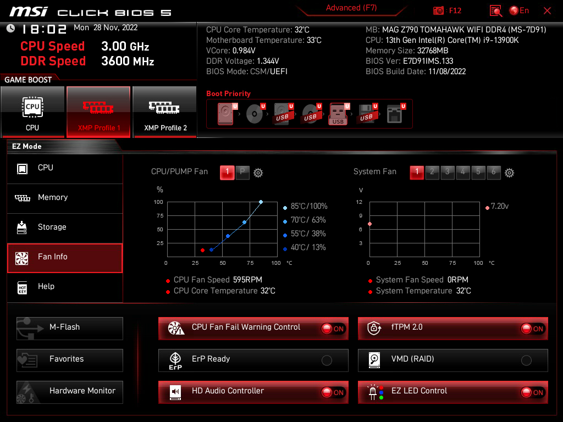Viewport: 563px width, 422px height.
Task: Open M-Flash utility
Action: click(x=70, y=329)
